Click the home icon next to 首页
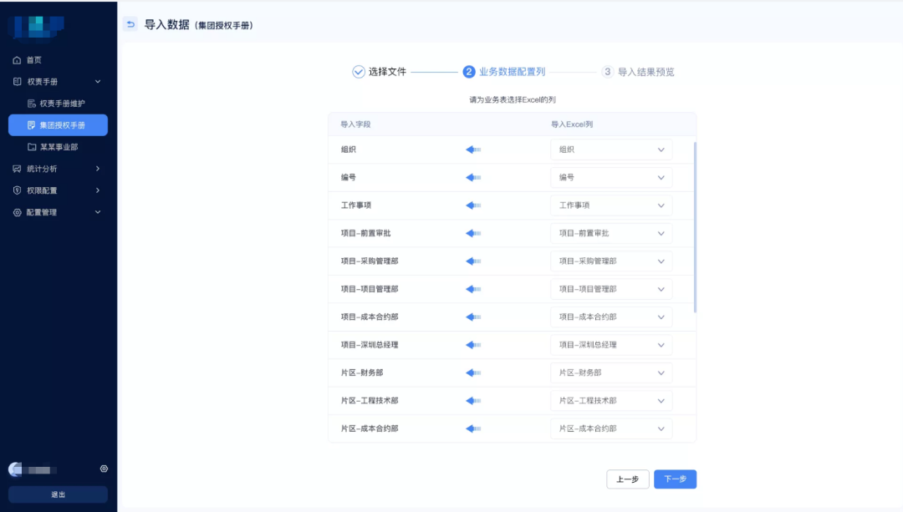This screenshot has width=903, height=512. [x=17, y=60]
